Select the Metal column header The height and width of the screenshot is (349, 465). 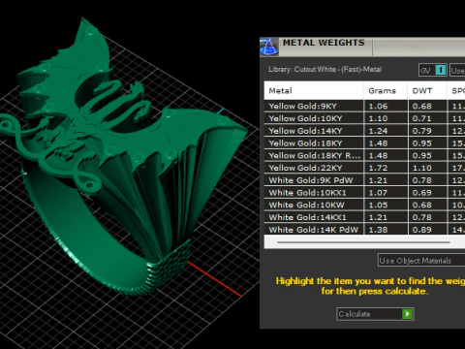(314, 91)
